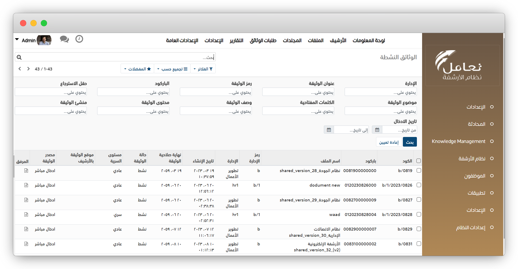
Task: Click the 'إلى تاريخ' calendar icon
Action: 329,130
